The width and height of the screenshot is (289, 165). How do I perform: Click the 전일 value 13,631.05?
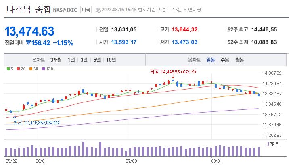click(x=124, y=29)
